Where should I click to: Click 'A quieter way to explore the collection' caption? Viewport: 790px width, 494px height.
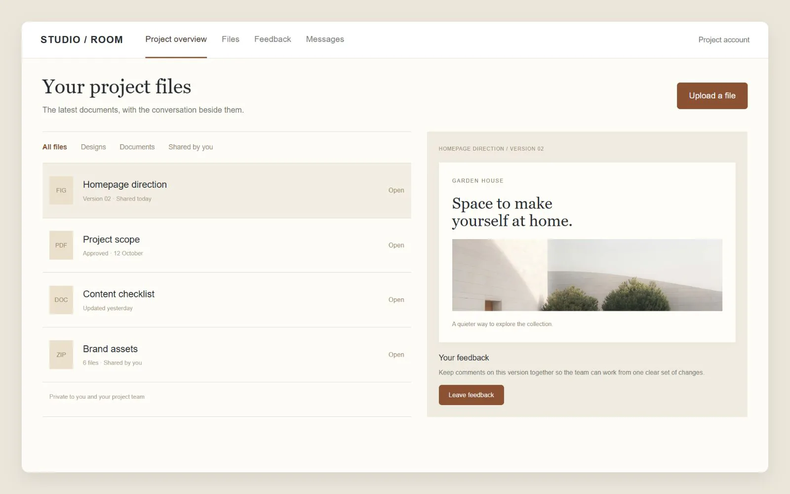click(502, 324)
